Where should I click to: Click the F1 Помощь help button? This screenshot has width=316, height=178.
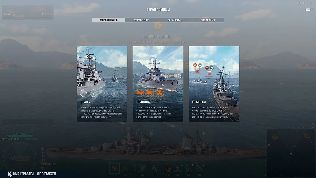(x=305, y=3)
